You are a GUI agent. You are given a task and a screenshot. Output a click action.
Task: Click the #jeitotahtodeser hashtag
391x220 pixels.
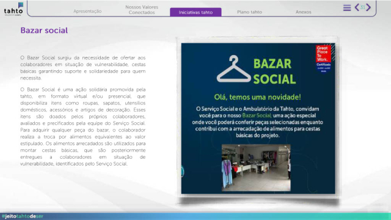(23, 216)
